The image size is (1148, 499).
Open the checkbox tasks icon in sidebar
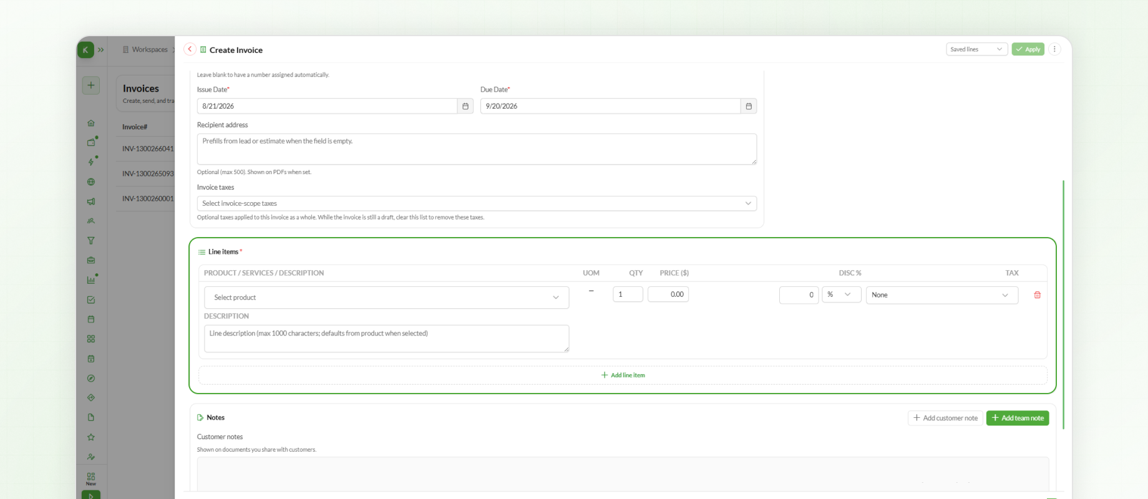91,300
